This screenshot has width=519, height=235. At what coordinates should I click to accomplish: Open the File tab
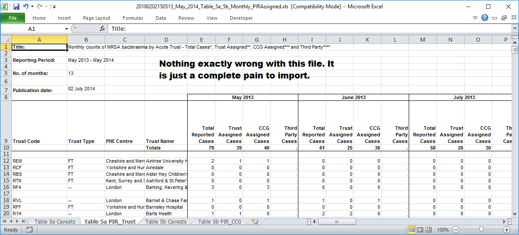tap(13, 18)
